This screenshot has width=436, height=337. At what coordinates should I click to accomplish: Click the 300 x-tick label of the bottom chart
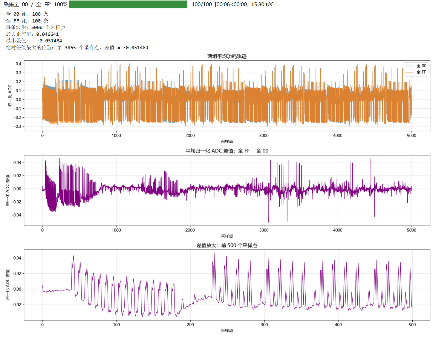pos(264,324)
